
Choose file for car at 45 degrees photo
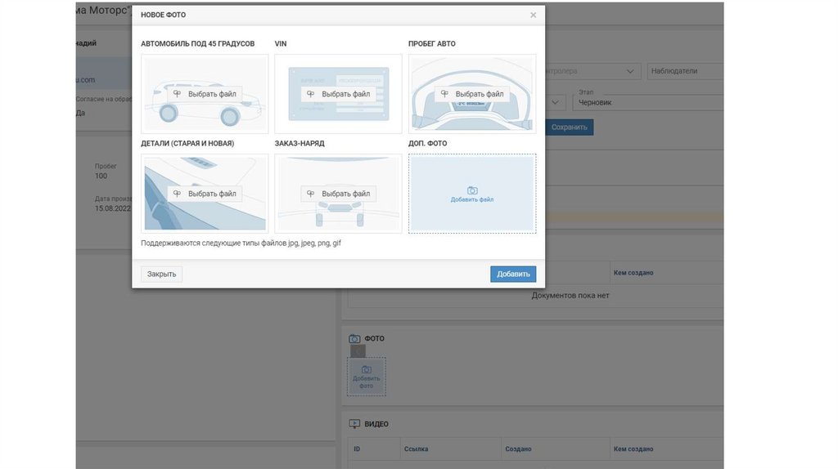click(205, 94)
